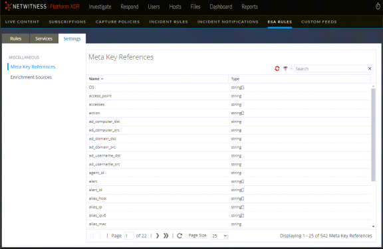Open the Reports menu
Screen dimensions: 383x249
coord(249,7)
